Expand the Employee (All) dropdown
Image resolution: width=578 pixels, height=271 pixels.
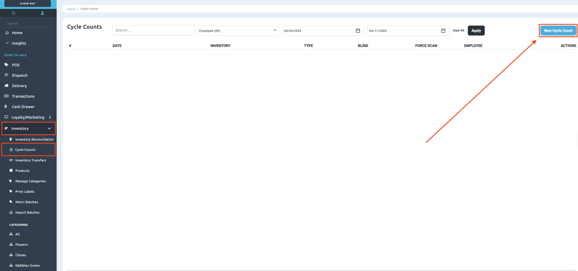(x=238, y=31)
